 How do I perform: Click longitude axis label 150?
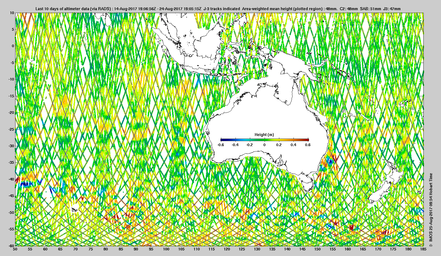pyautogui.click(x=318, y=249)
